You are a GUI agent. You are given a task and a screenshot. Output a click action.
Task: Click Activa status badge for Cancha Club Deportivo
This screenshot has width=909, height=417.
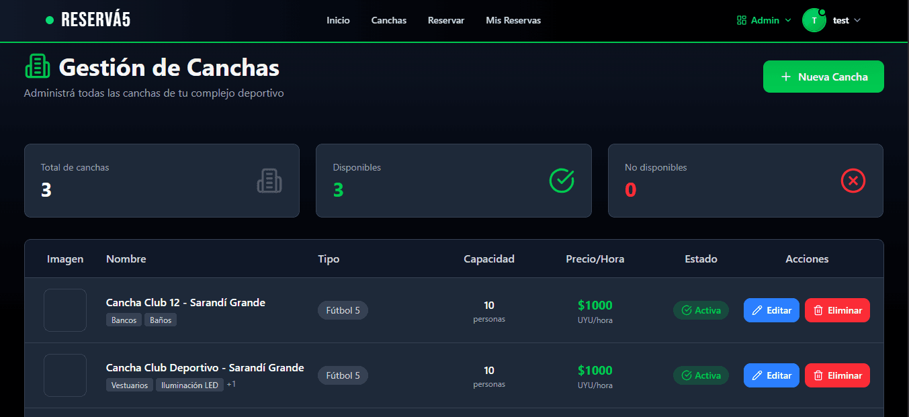[x=701, y=375]
